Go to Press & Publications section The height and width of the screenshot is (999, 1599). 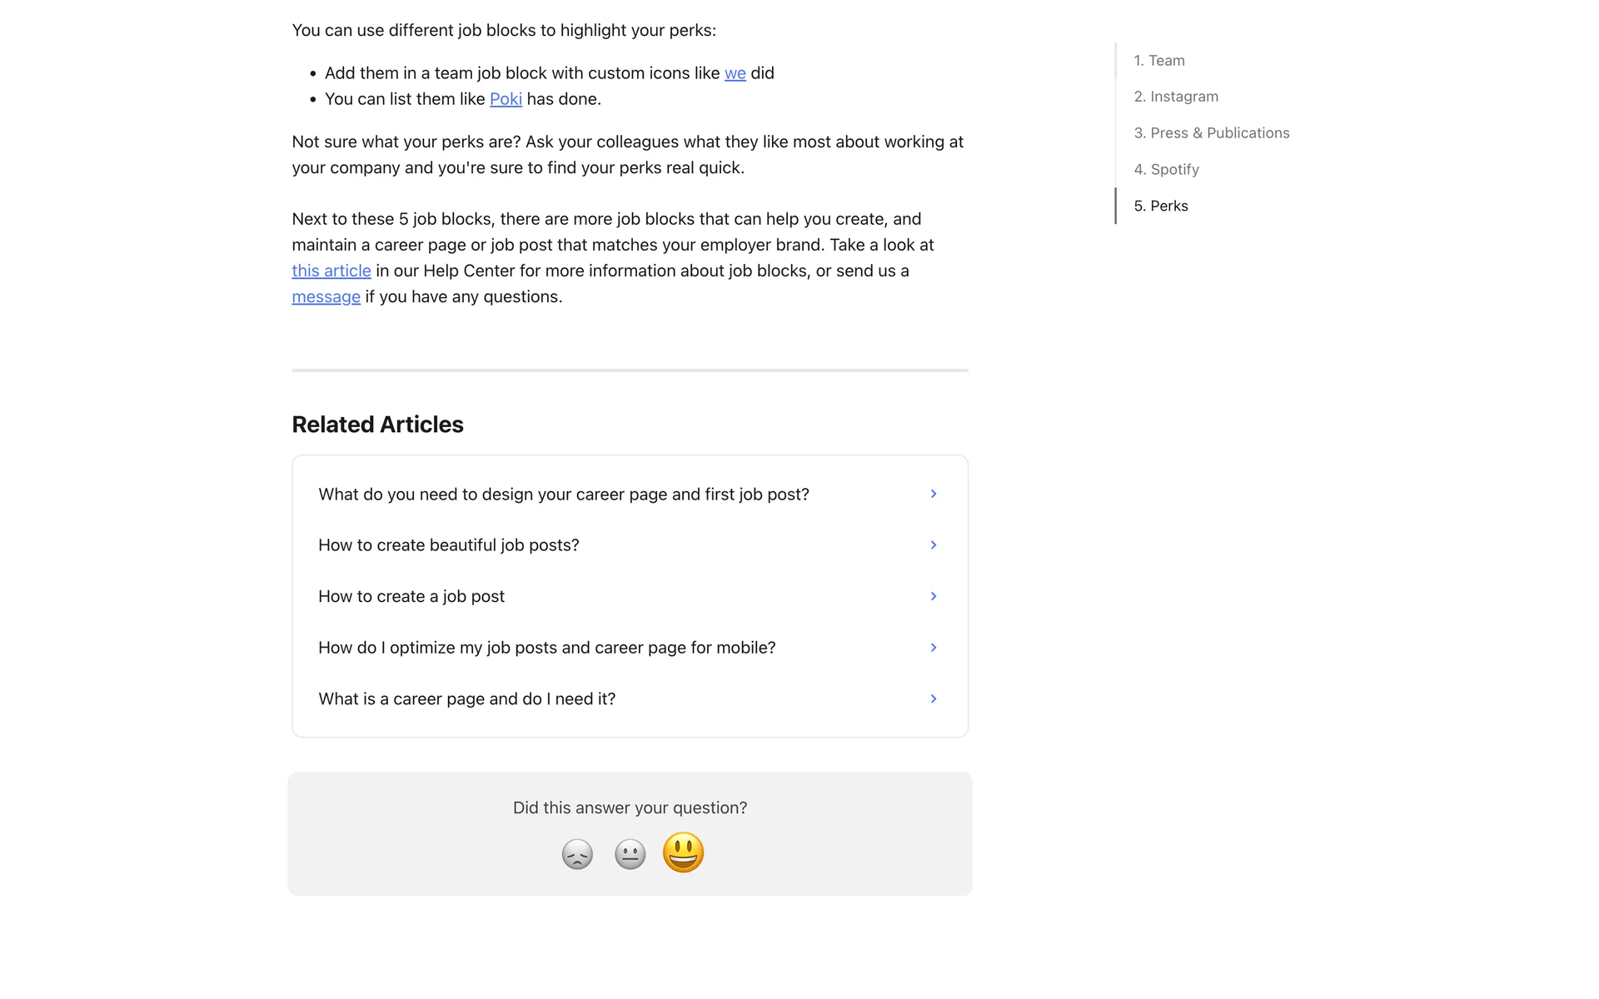pos(1211,133)
